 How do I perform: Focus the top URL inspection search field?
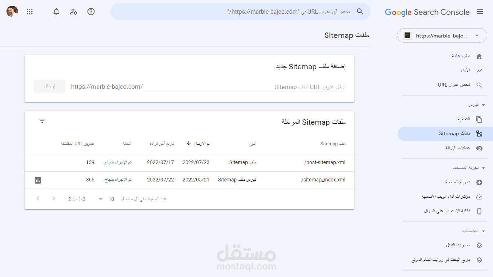(x=240, y=12)
